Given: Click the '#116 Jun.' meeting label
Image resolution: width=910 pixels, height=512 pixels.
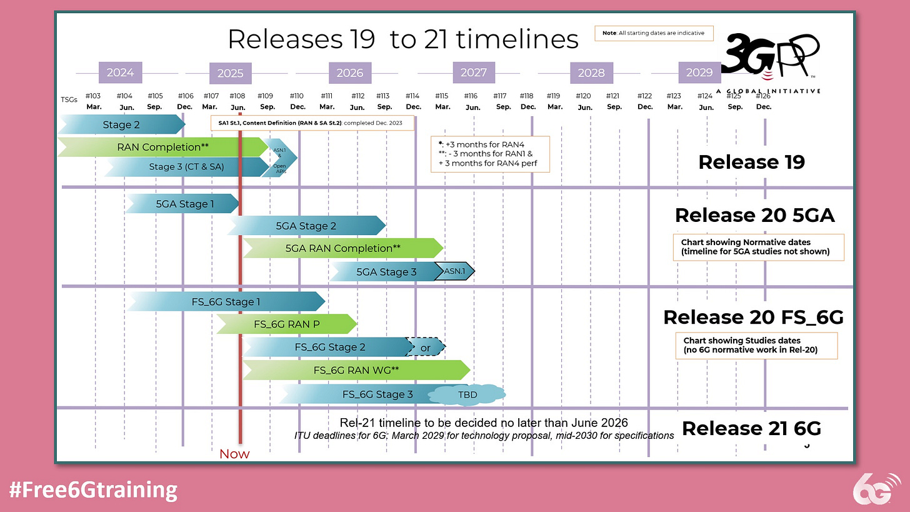Looking at the screenshot, I should [472, 101].
